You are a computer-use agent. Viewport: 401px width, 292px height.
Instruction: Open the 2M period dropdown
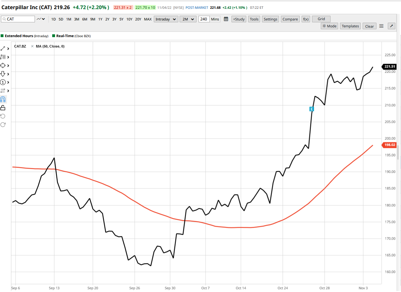point(188,19)
